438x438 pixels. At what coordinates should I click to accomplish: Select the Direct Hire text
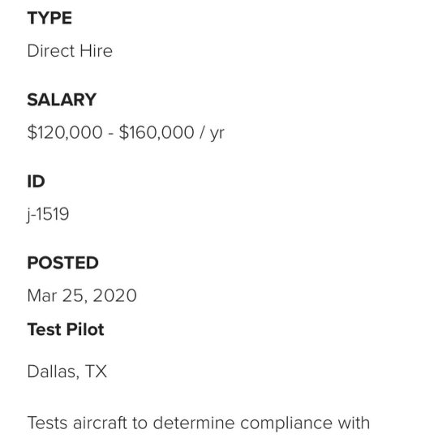click(70, 51)
